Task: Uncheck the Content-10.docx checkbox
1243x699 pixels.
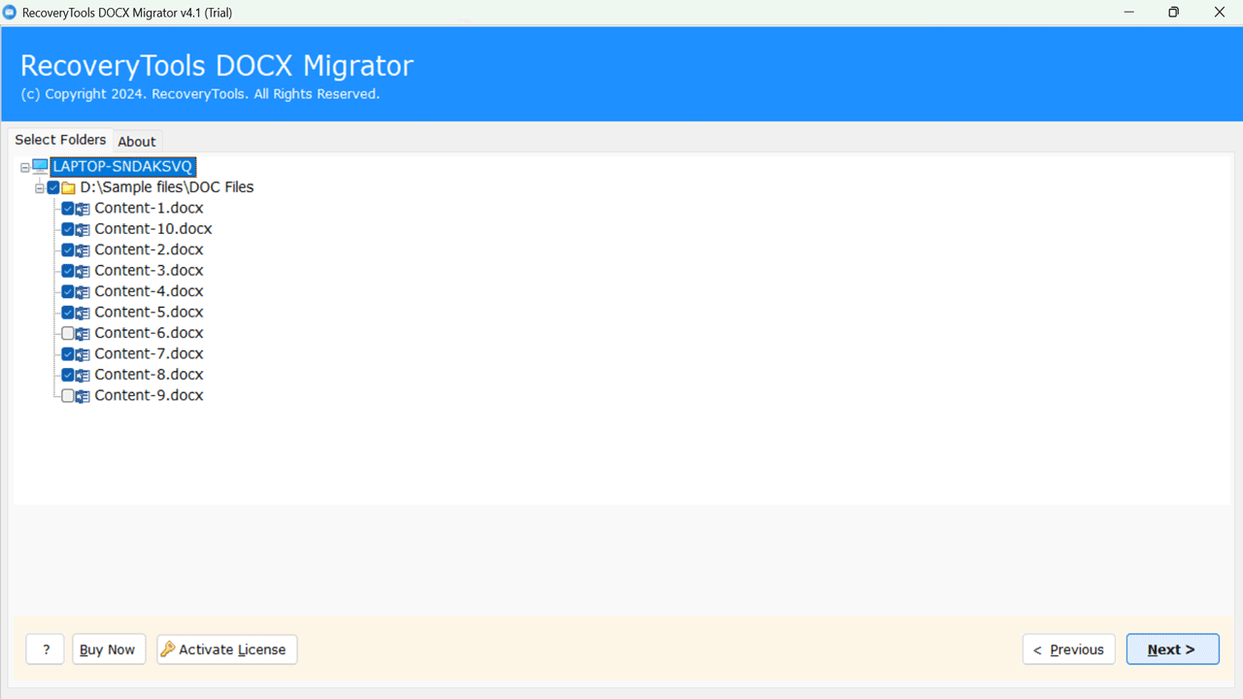Action: coord(68,229)
